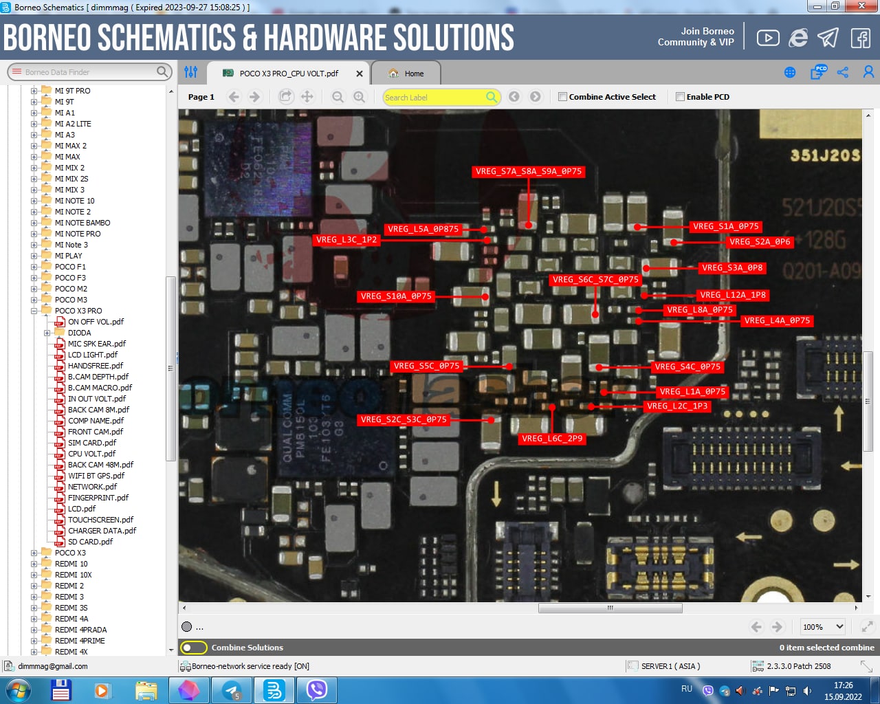This screenshot has height=704, width=880.
Task: Zoom out with magnifier minus
Action: tap(338, 97)
